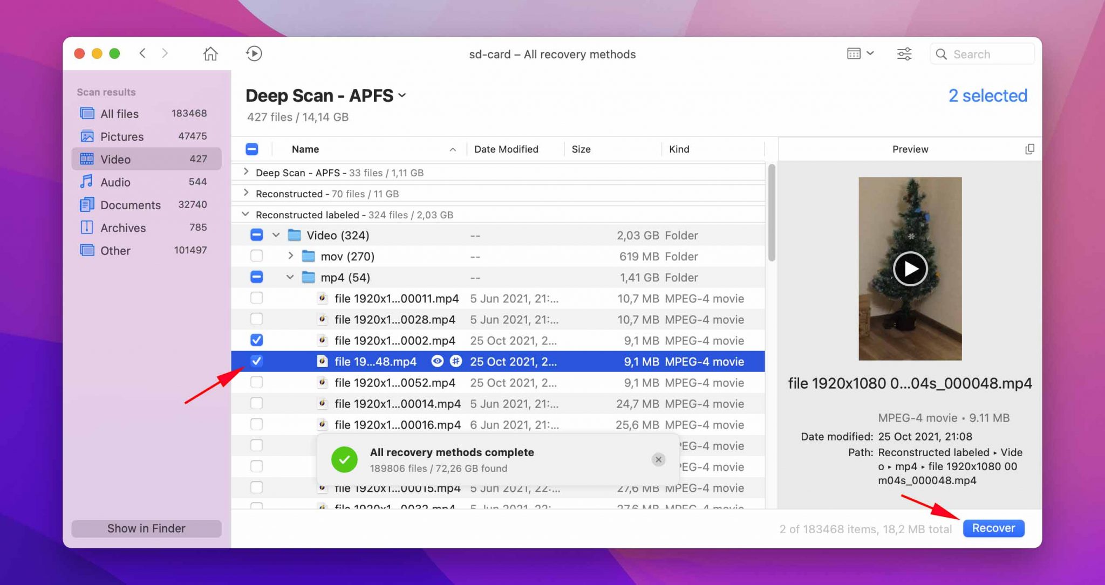Image resolution: width=1105 pixels, height=585 pixels.
Task: Navigate back with the left arrow
Action: tap(142, 53)
